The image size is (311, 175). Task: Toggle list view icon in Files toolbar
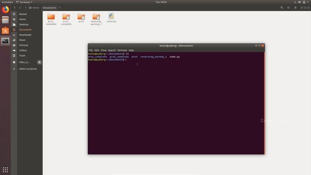point(289,8)
